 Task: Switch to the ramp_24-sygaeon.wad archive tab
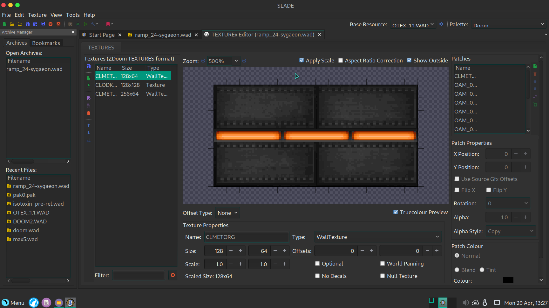(163, 35)
